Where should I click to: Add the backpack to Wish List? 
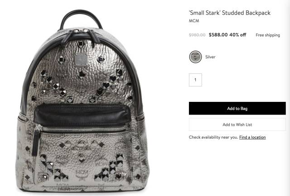click(237, 124)
